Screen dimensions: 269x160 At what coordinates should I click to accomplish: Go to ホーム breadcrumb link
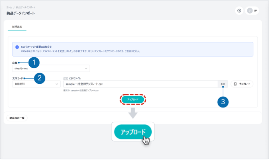point(9,7)
